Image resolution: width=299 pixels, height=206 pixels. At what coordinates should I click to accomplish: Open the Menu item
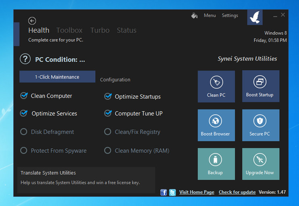(210, 15)
